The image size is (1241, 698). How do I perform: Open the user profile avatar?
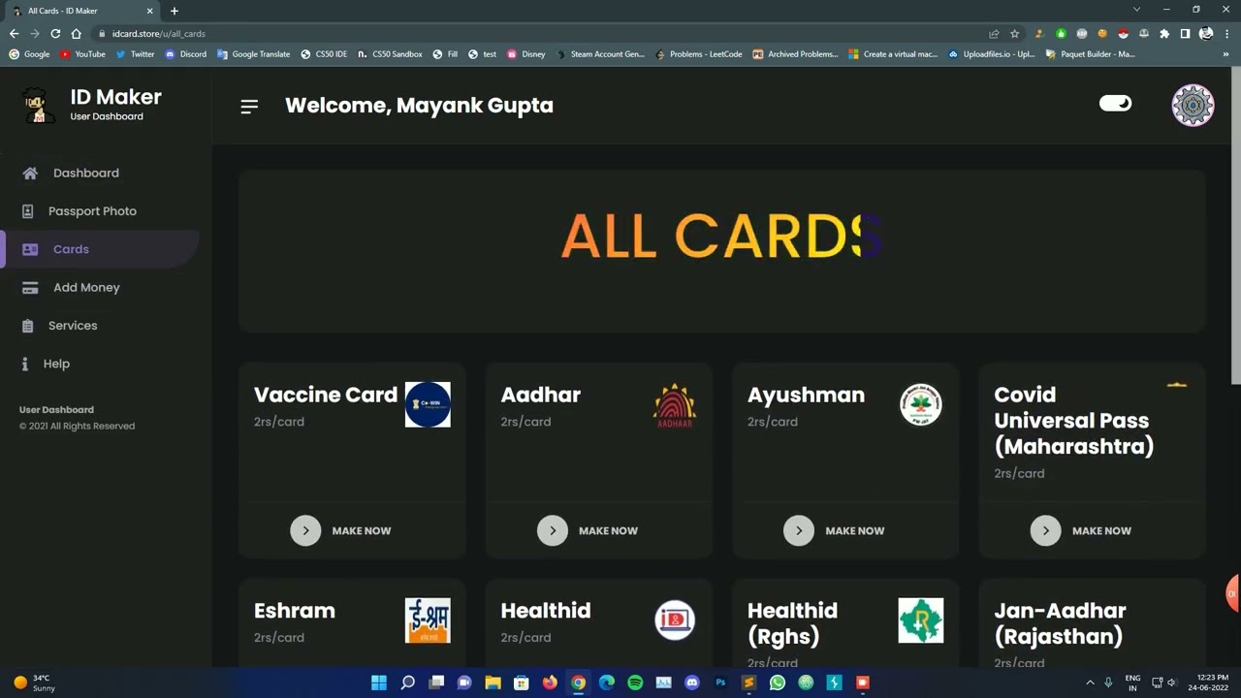click(1193, 106)
